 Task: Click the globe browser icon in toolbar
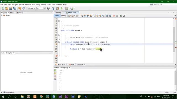click(x=48, y=8)
